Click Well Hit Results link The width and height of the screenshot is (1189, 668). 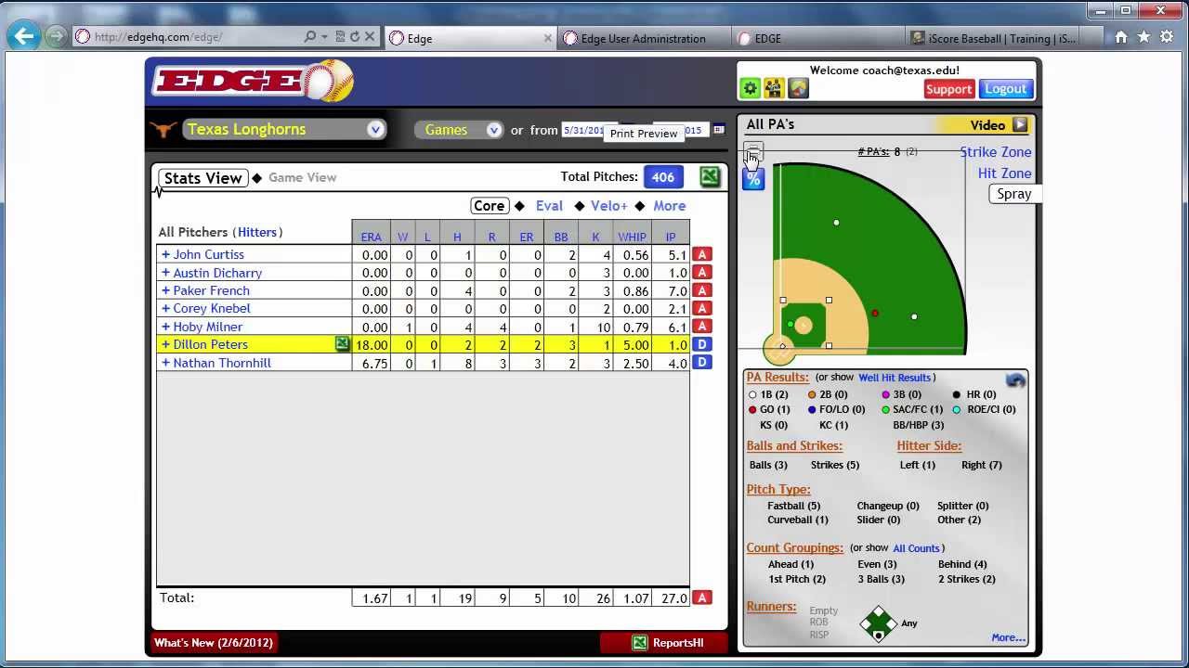tap(895, 378)
